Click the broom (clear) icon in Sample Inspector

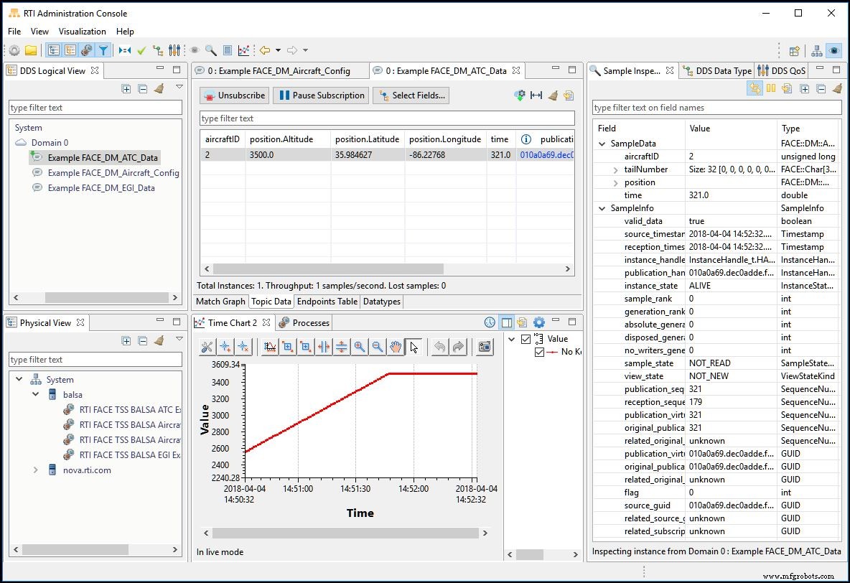pyautogui.click(x=836, y=88)
